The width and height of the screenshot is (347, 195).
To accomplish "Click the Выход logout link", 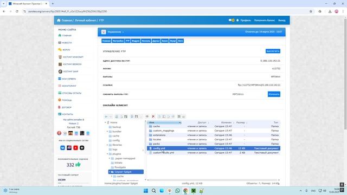I will coord(282,21).
